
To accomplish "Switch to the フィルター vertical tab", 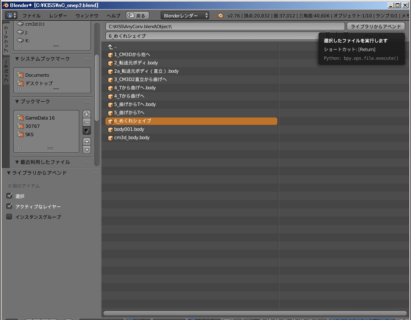I will pos(6,71).
